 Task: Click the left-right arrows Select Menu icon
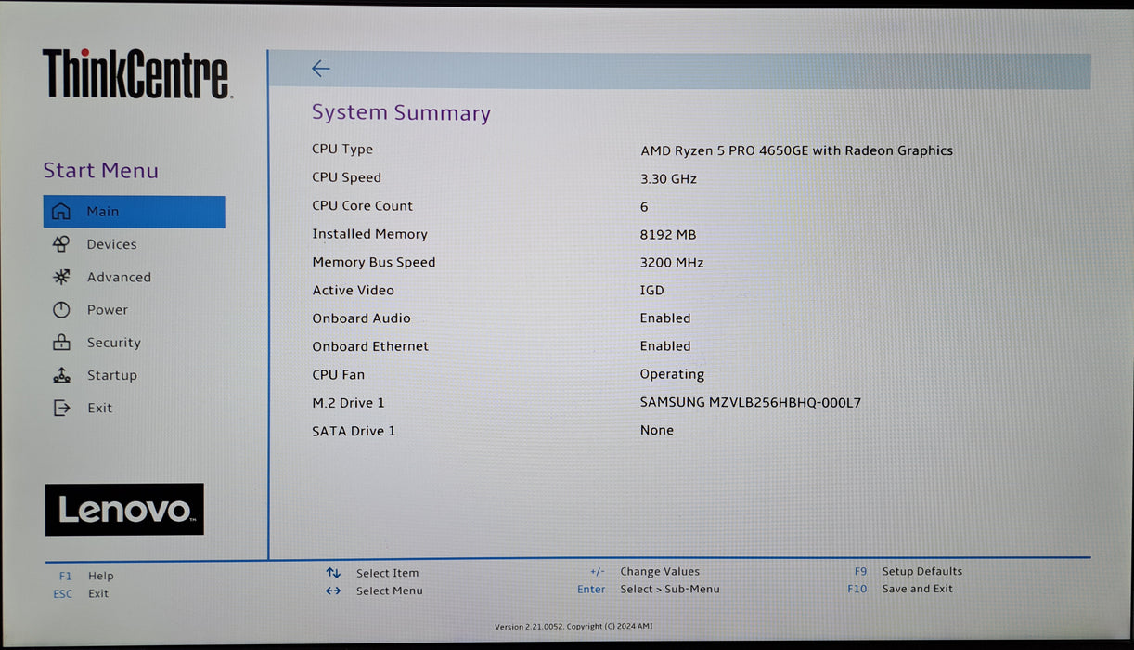333,591
